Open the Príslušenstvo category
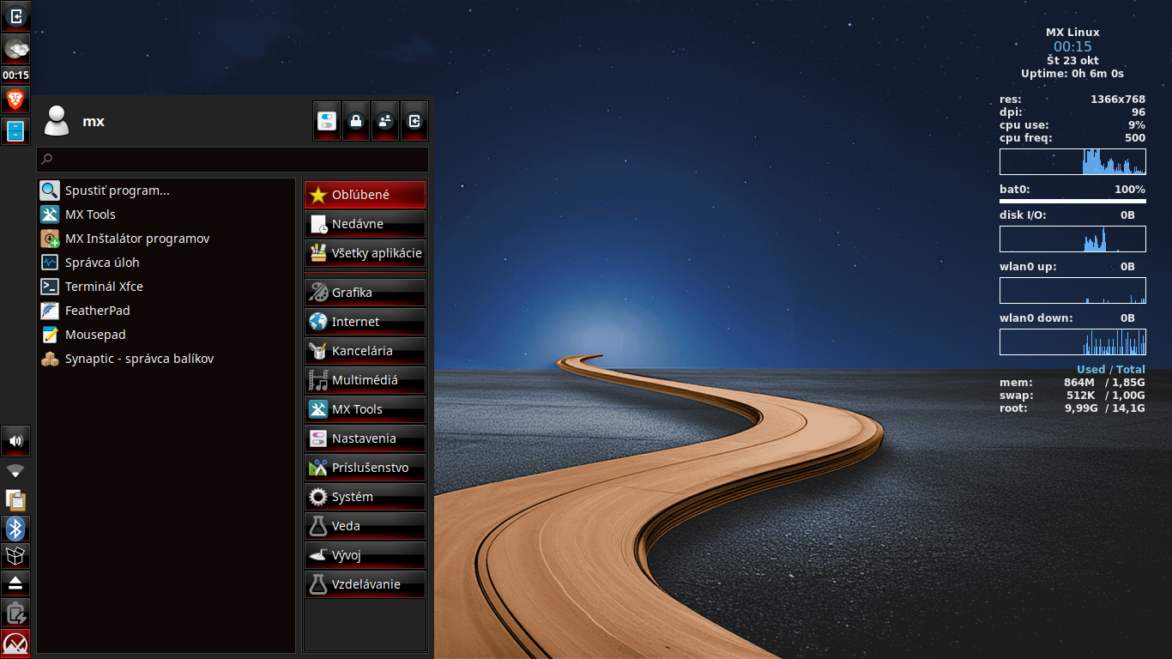 point(365,468)
